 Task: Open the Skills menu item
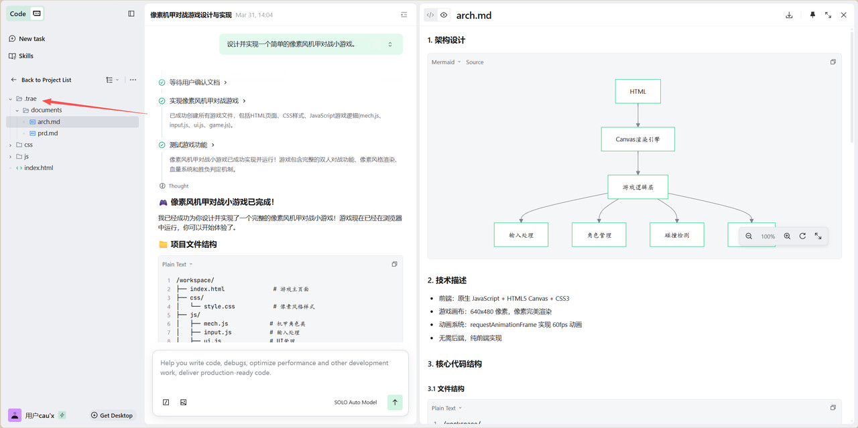25,56
